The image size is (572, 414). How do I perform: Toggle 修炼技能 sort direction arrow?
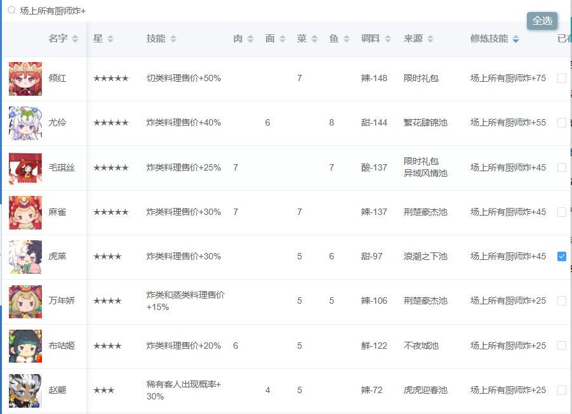(516, 39)
